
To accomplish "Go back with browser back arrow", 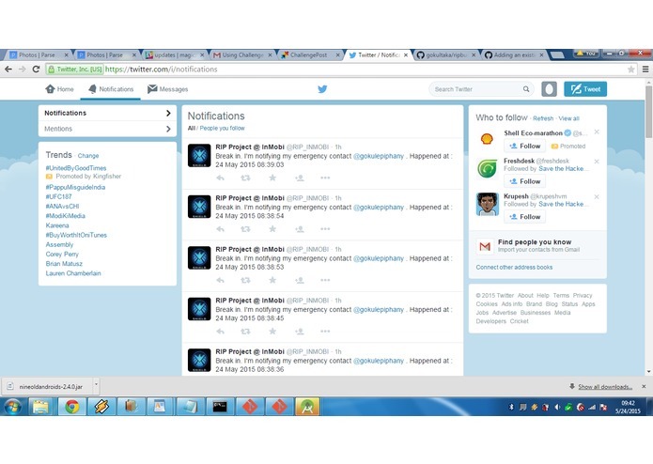I will pos(8,70).
